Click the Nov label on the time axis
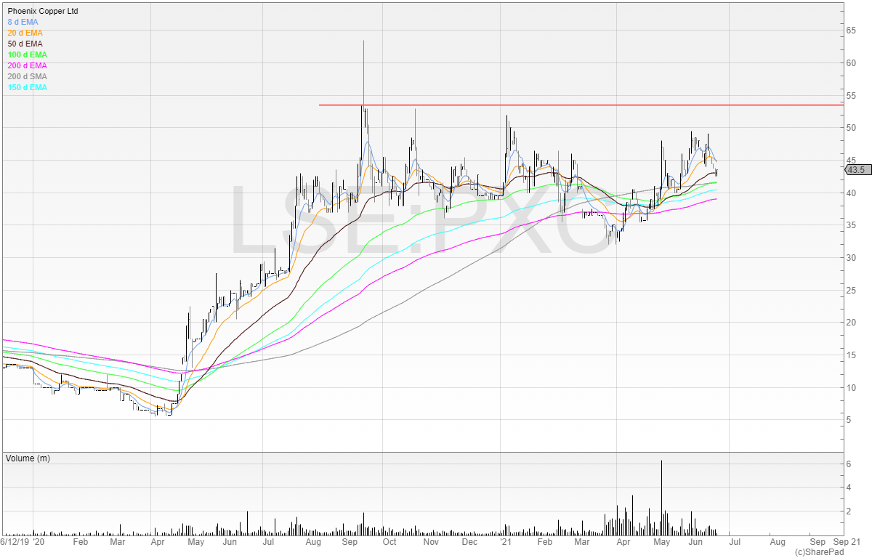 coord(431,542)
